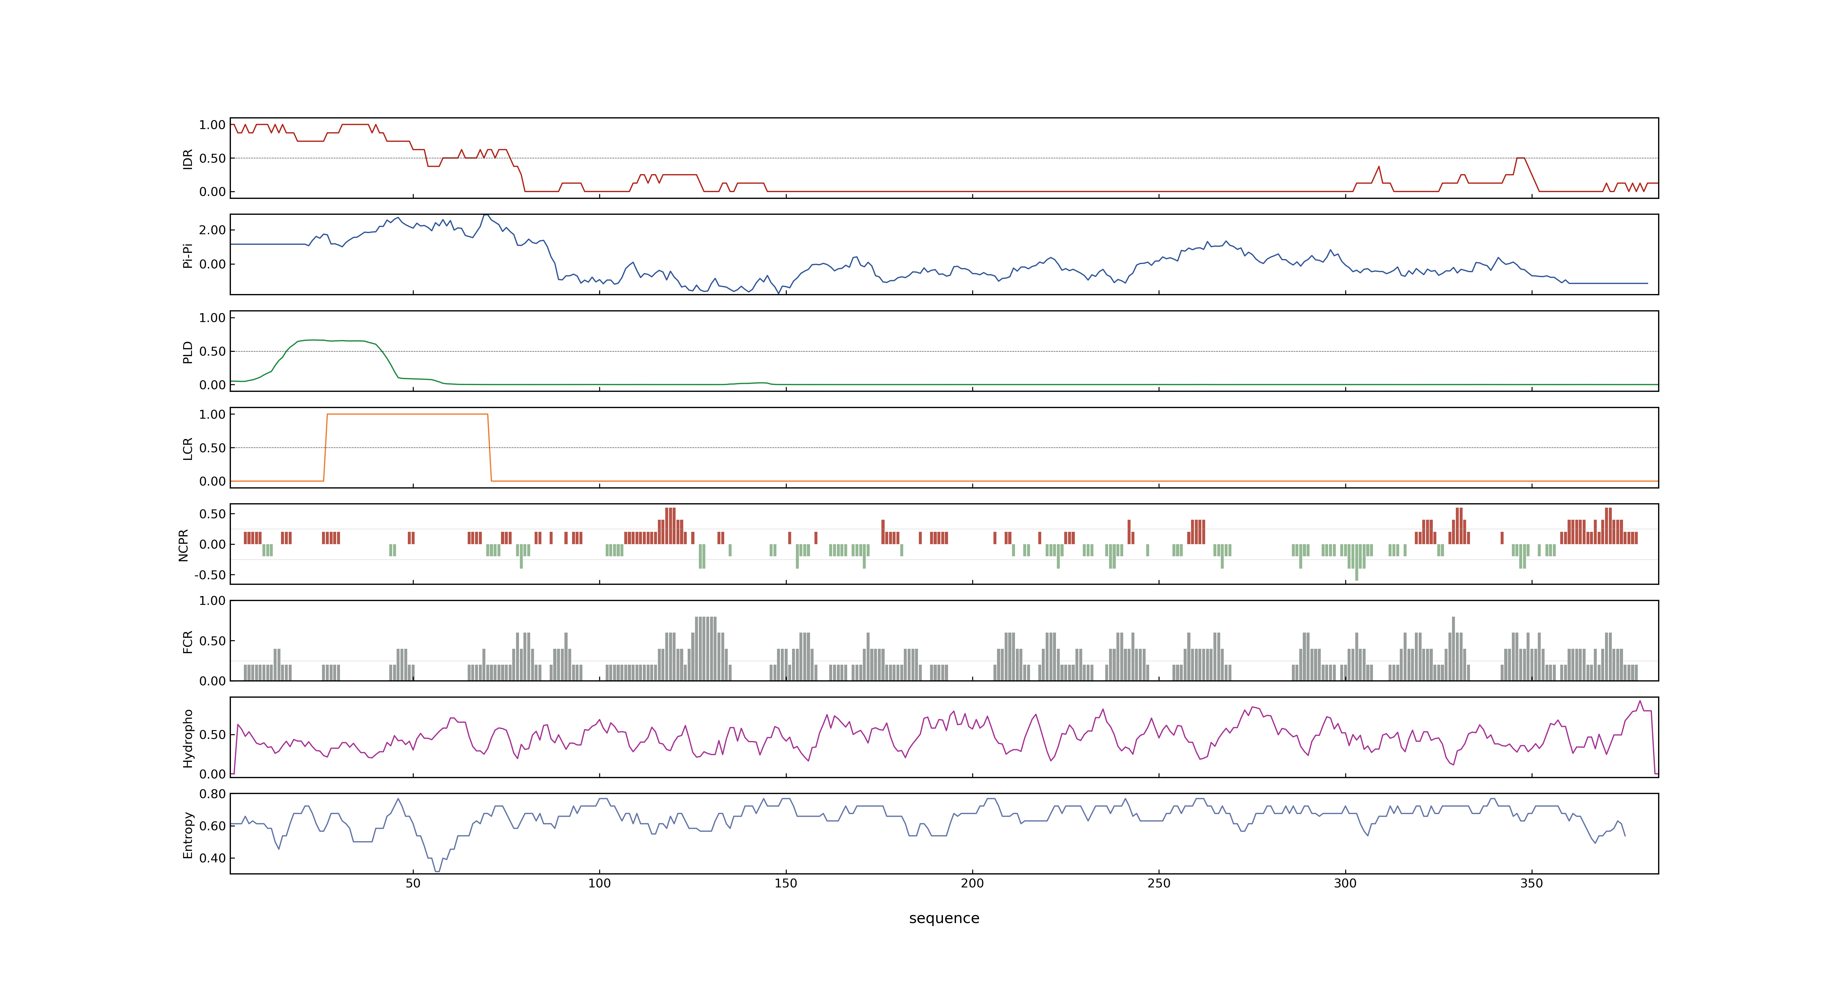This screenshot has height=982, width=1843.
Task: Click the green PLD curve plateau
Action: (x=333, y=341)
